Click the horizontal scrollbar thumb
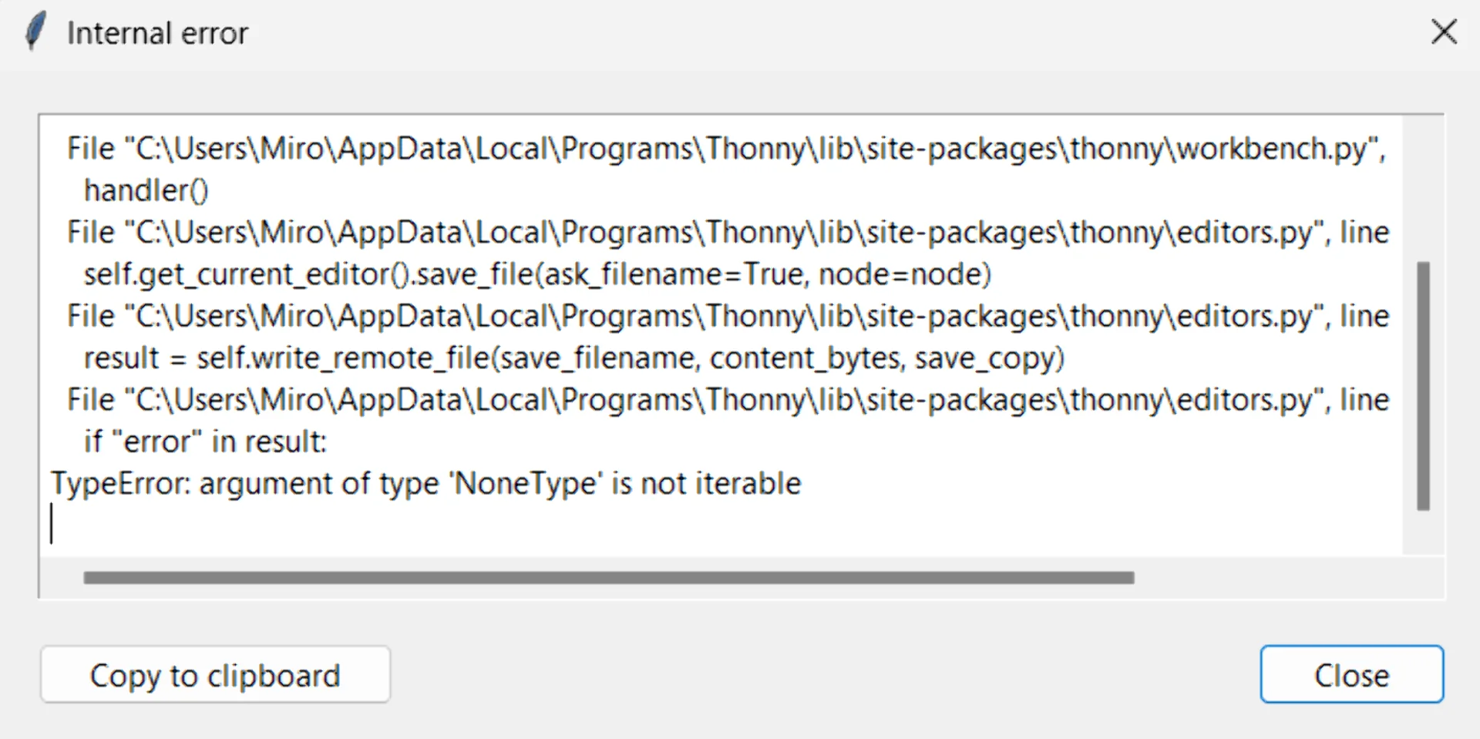 click(609, 578)
